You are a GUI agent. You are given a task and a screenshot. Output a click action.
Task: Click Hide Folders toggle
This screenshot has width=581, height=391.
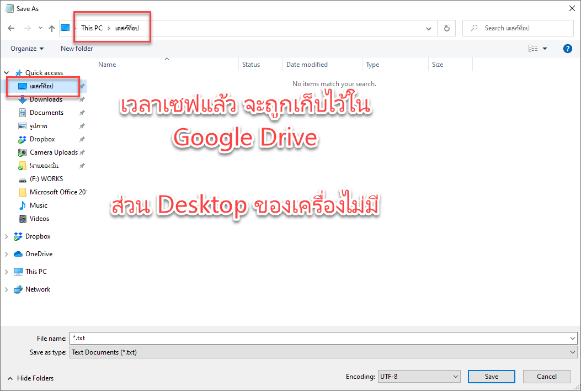31,378
